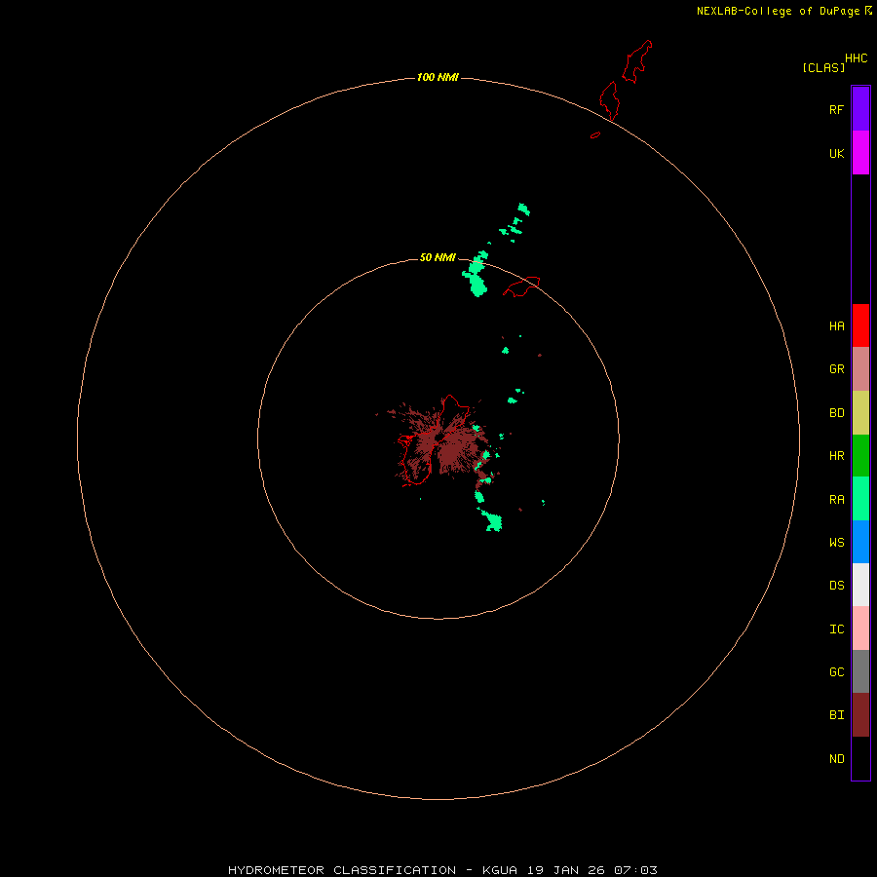Click the BD legend label
The width and height of the screenshot is (877, 877).
tap(836, 413)
